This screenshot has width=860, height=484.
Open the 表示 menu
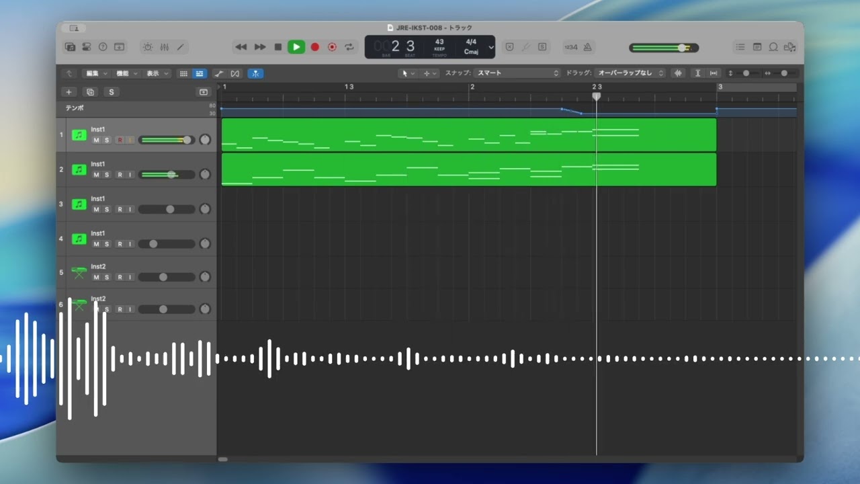[157, 73]
